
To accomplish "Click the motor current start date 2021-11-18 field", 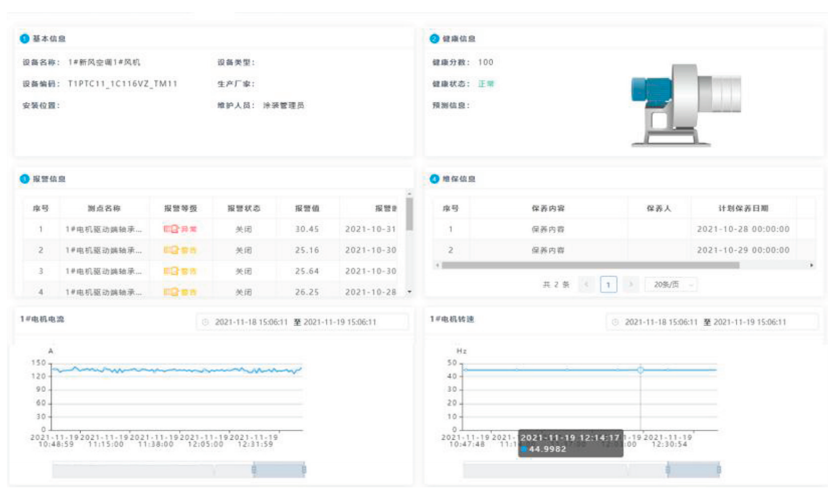I will 251,322.
